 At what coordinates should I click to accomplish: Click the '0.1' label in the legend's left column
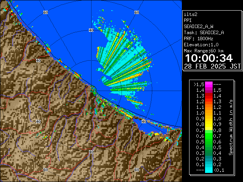click(200, 164)
